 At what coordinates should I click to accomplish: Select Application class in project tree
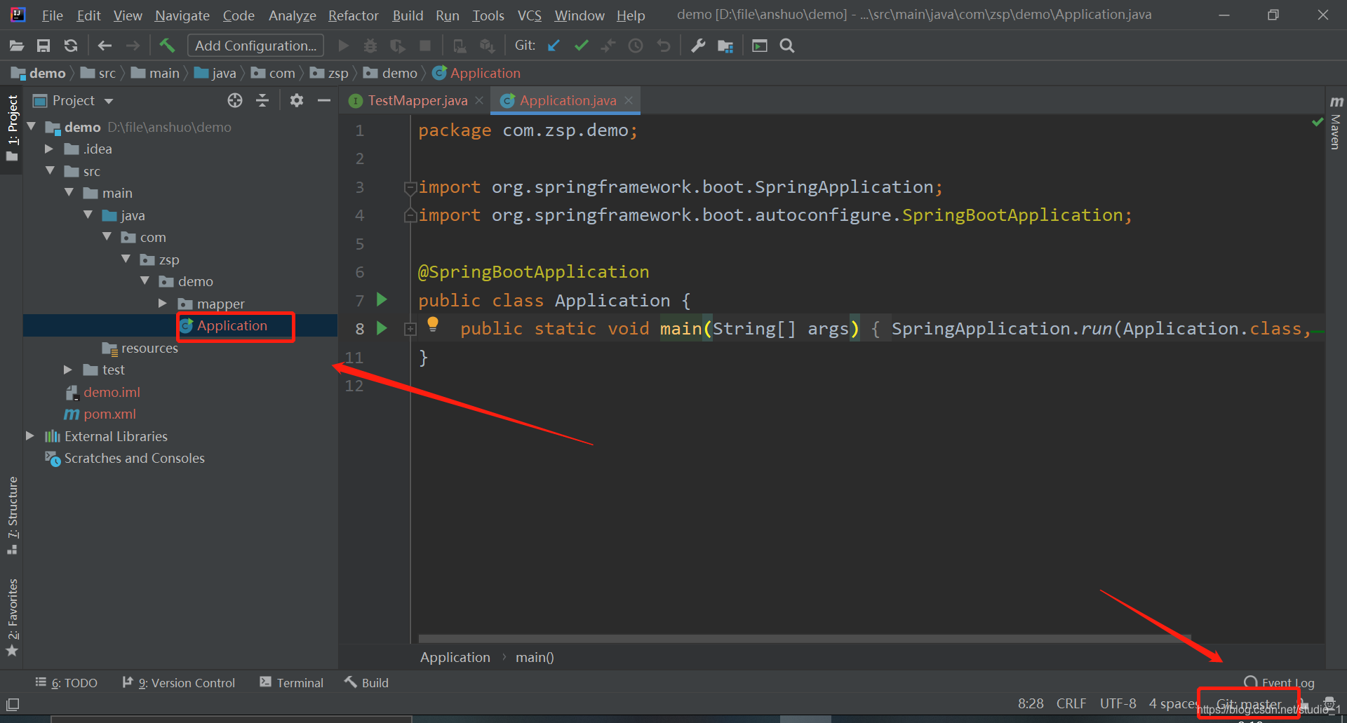232,325
